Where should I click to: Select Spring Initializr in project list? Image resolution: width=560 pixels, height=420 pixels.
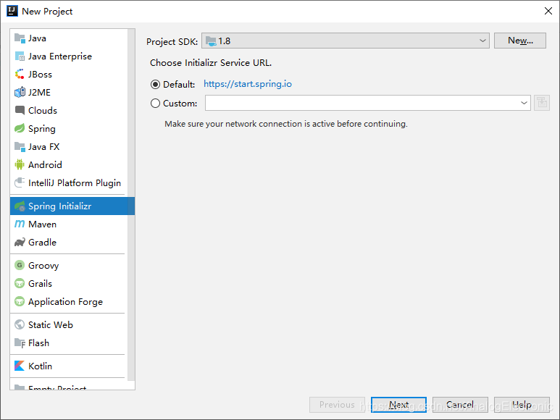click(72, 206)
